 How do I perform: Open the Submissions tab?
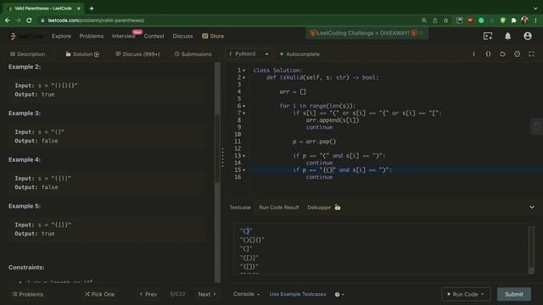click(x=193, y=54)
